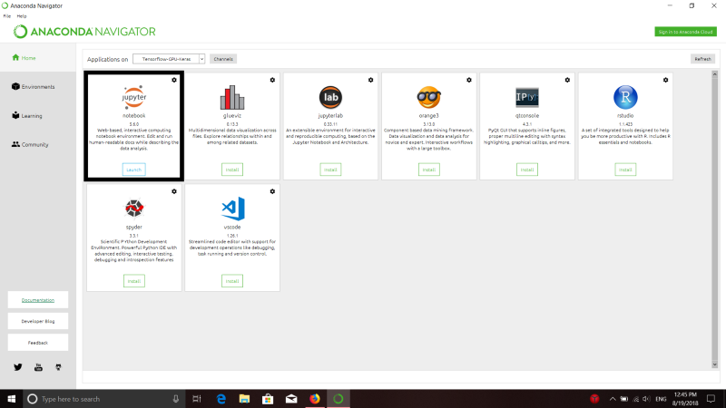The image size is (726, 408).
Task: Click the glueviz bar-chart app icon
Action: [x=232, y=97]
